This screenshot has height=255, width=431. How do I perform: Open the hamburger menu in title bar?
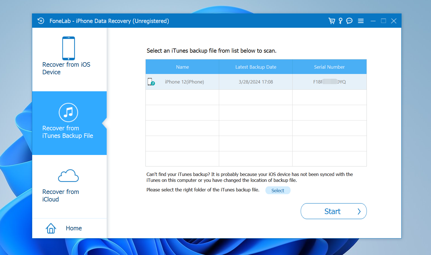click(361, 21)
